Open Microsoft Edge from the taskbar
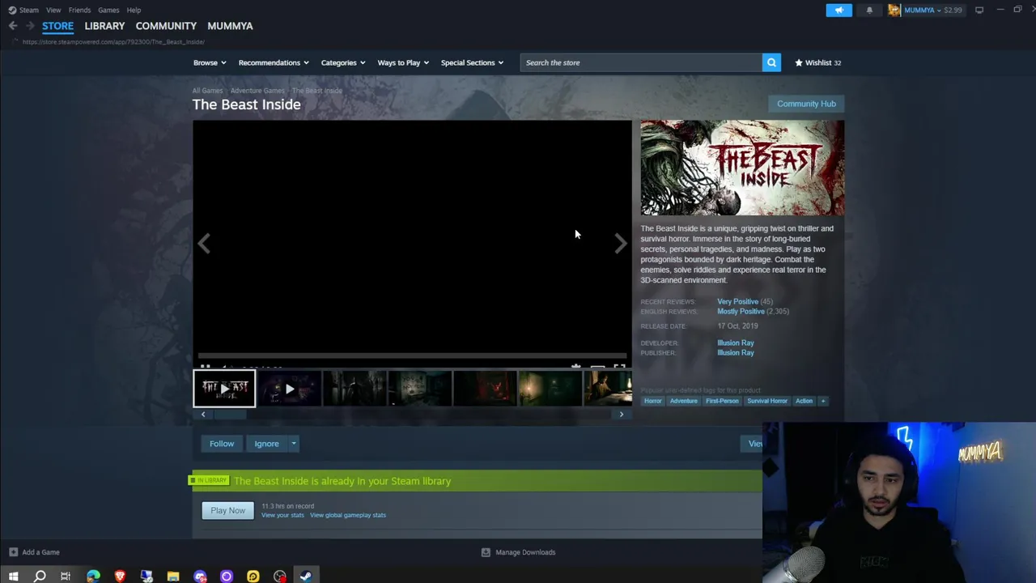Screen dimensions: 1036x583 point(93,576)
